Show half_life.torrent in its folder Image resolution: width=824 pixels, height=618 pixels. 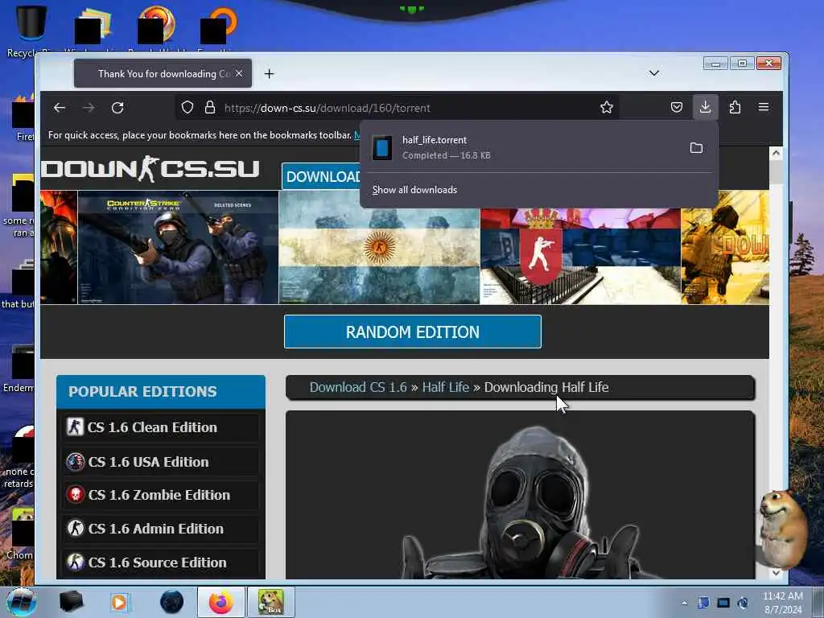pos(696,148)
